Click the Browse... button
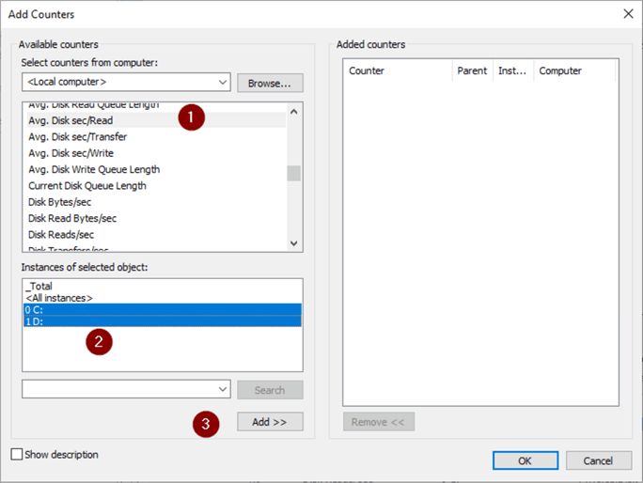Screen dimensions: 643x483 point(270,83)
